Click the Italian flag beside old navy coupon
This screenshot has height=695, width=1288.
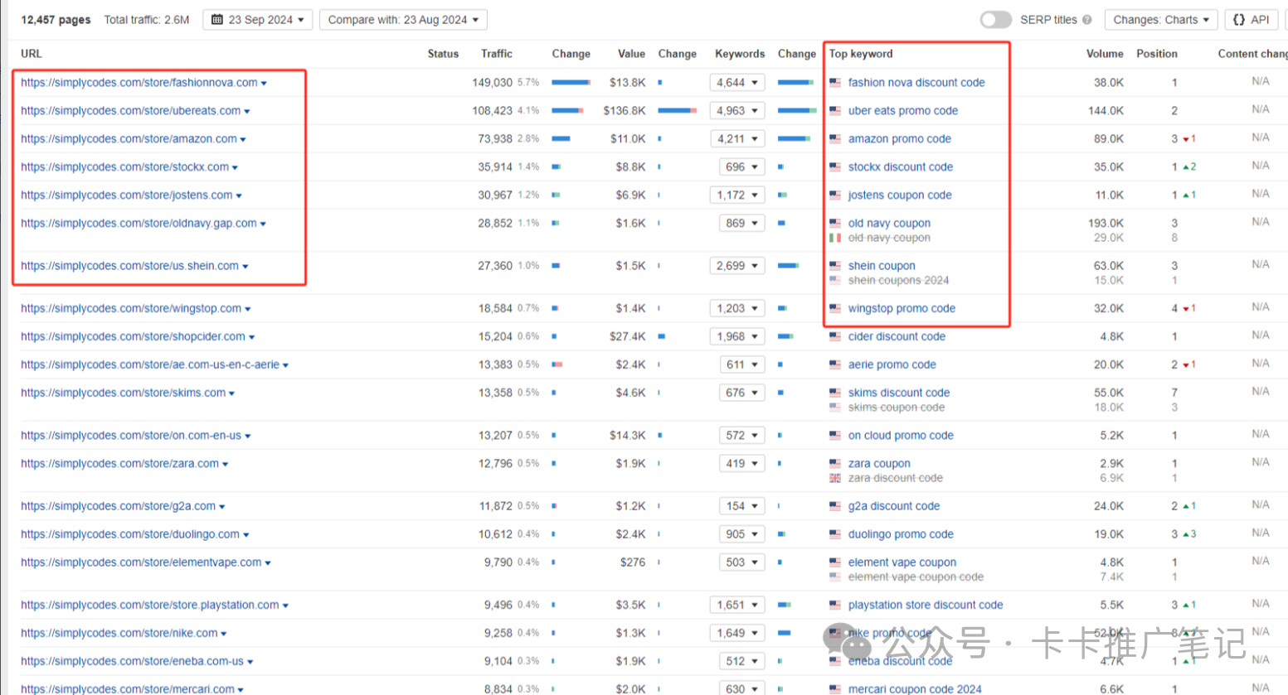point(835,238)
